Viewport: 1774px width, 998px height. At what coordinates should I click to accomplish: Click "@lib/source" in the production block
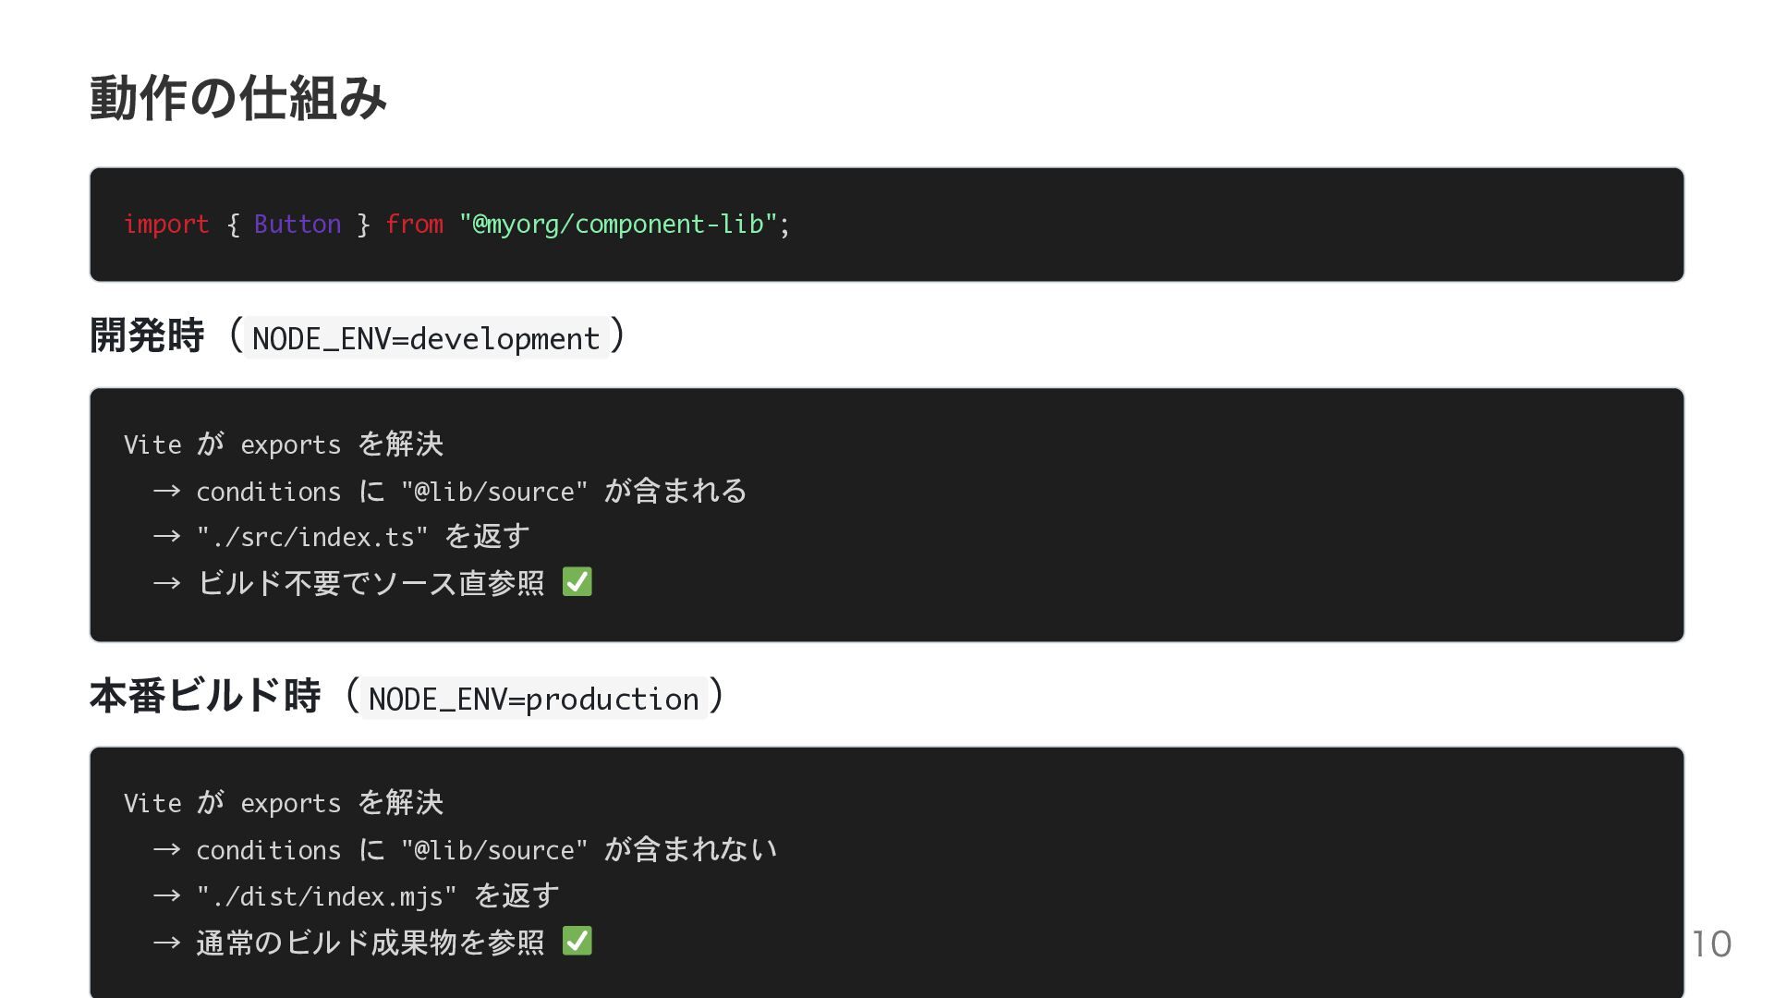(494, 850)
